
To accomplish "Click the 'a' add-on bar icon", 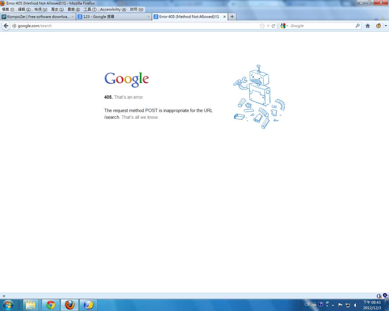I will 385,296.
